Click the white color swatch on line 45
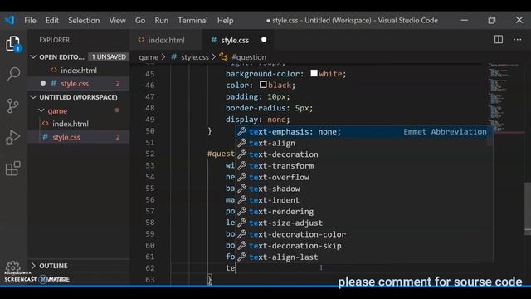 (x=314, y=73)
